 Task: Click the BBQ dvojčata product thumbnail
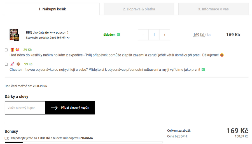coord(14,35)
